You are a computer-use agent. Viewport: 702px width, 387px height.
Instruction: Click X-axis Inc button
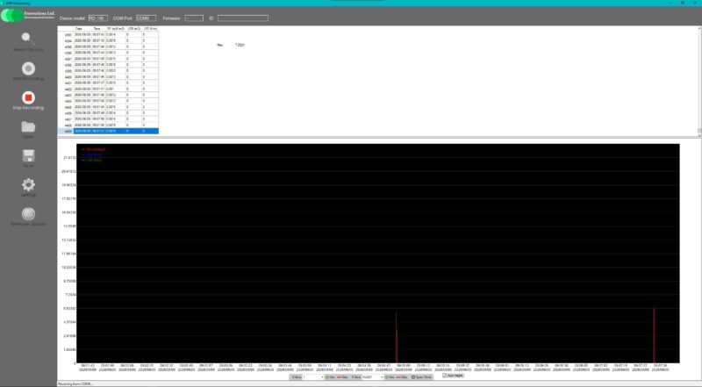tap(331, 377)
